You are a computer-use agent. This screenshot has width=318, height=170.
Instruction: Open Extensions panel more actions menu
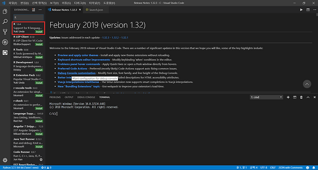coord(40,10)
